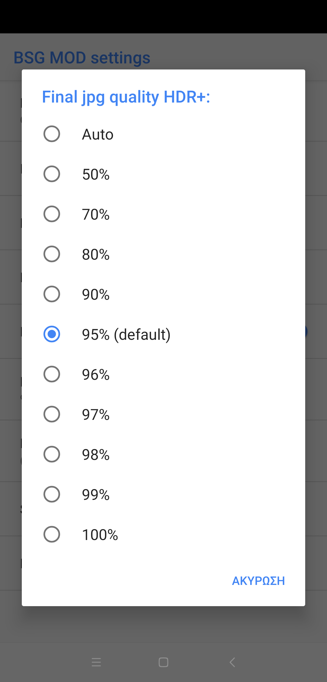Set HDR+ jpg quality to 99%
Screen dimensions: 327x682
52,495
